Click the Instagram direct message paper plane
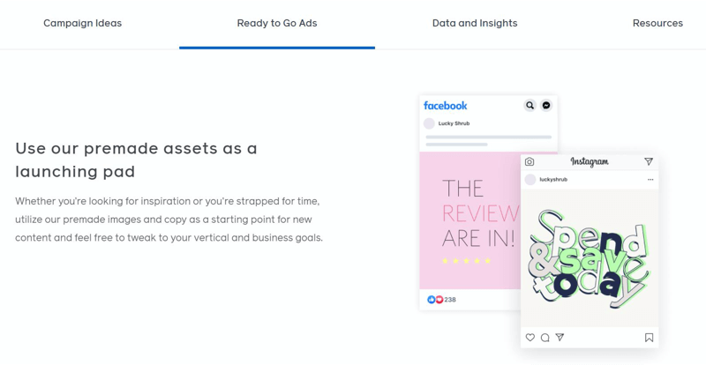Viewport: 706px width, 365px height. [649, 161]
